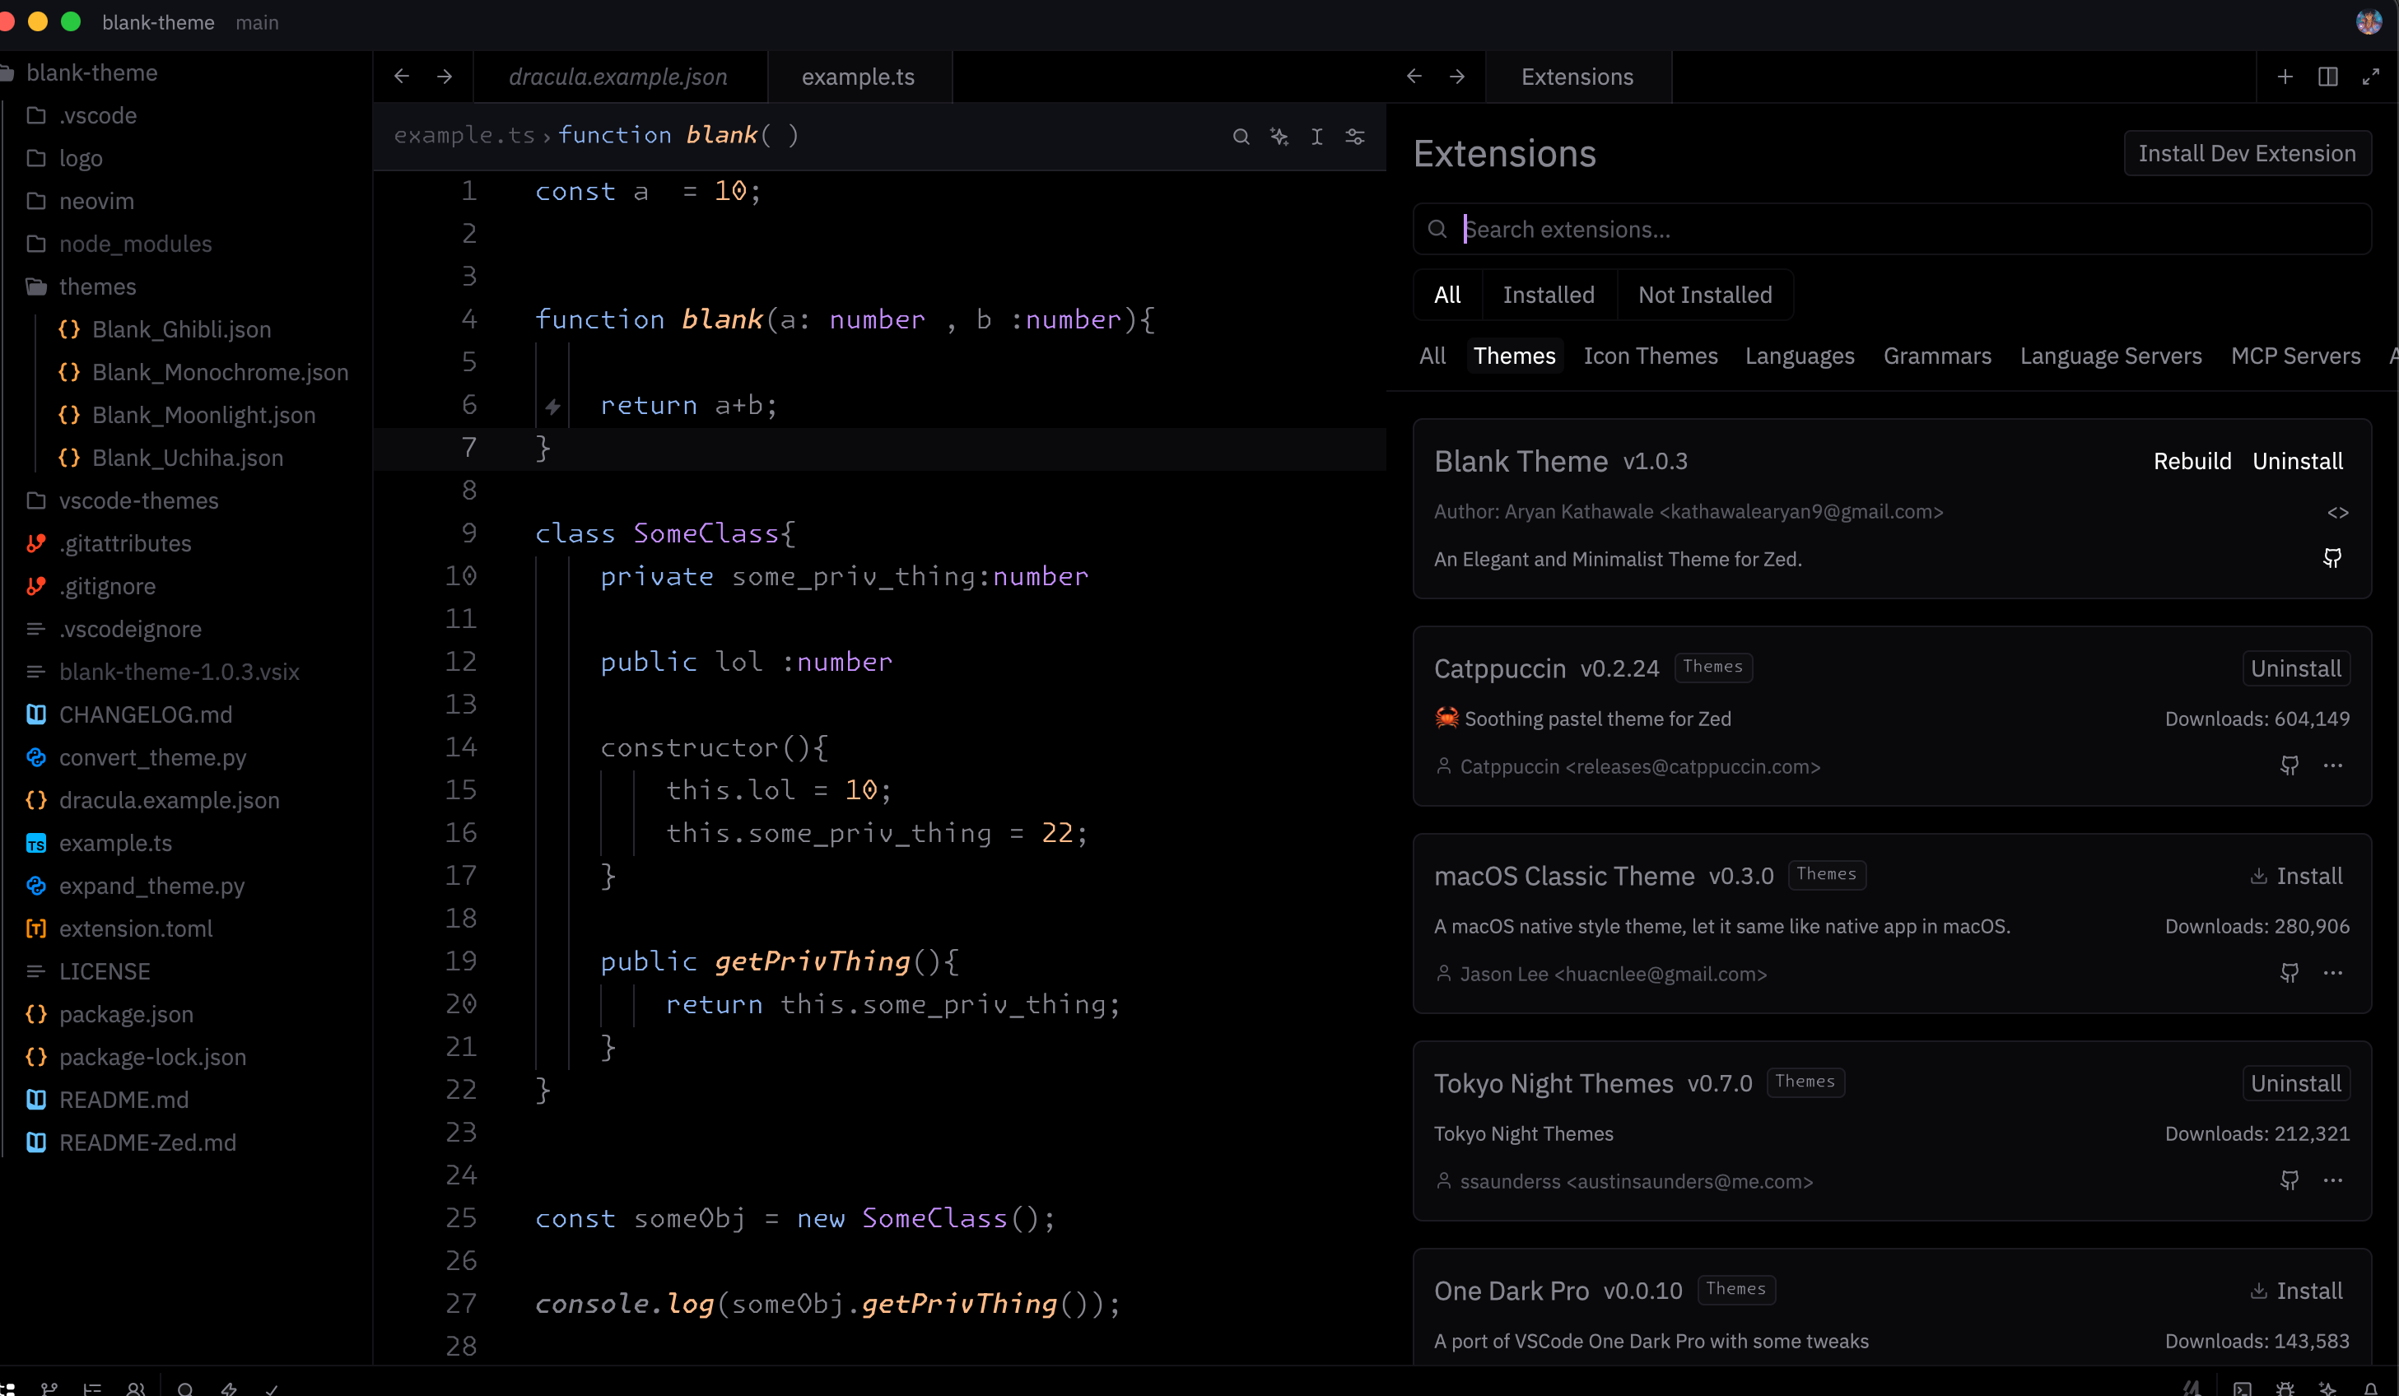This screenshot has height=1396, width=2399.
Task: Filter extensions by Language Servers
Action: point(2111,356)
